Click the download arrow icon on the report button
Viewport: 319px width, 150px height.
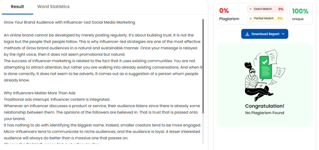point(247,34)
